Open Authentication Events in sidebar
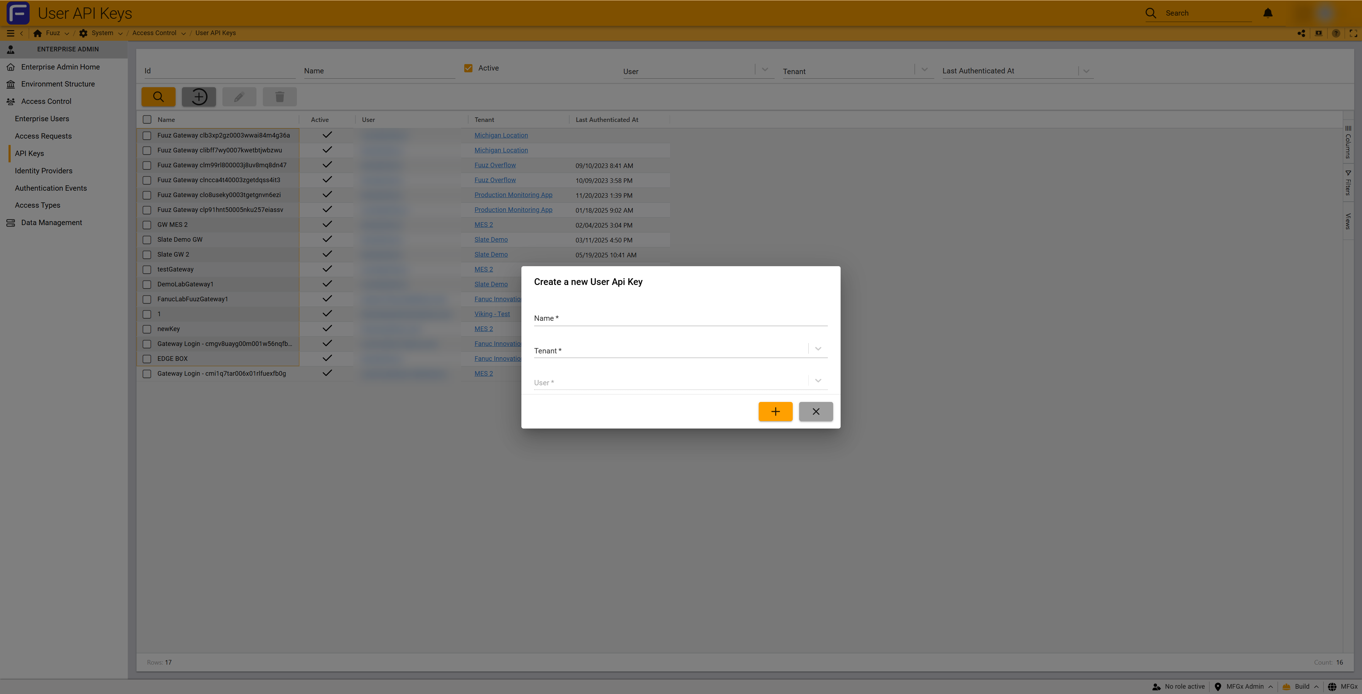Screen dimensions: 1362x694 coord(51,188)
